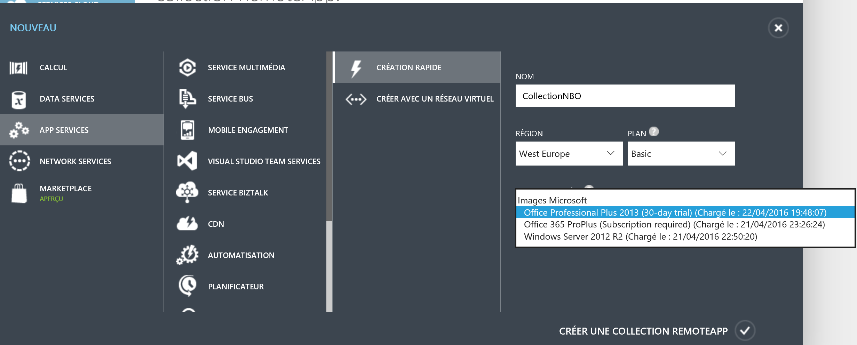Click Créer une collection RemoteApp checkmark button
857x345 pixels.
pyautogui.click(x=745, y=330)
